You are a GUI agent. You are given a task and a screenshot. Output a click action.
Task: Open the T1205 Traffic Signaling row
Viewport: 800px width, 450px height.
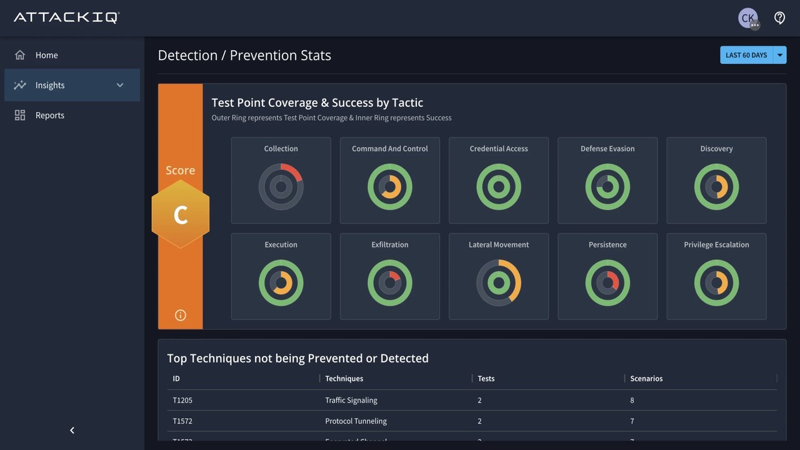[351, 400]
